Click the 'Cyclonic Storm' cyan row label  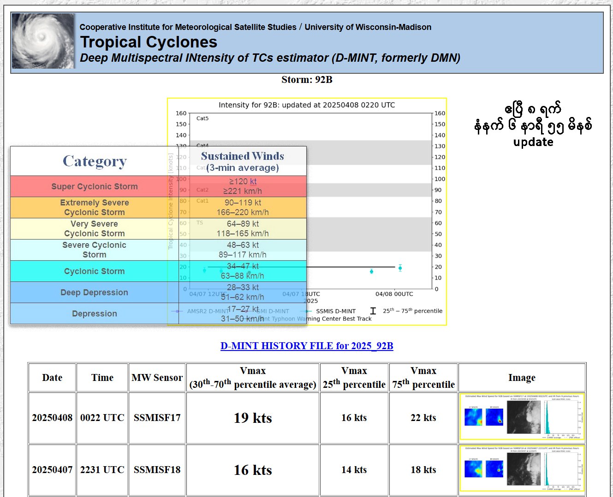[x=95, y=271]
